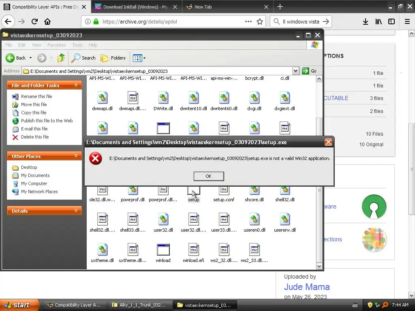Close the setup.exe error dialog
Viewport: 415px width, 311px height.
click(x=328, y=142)
